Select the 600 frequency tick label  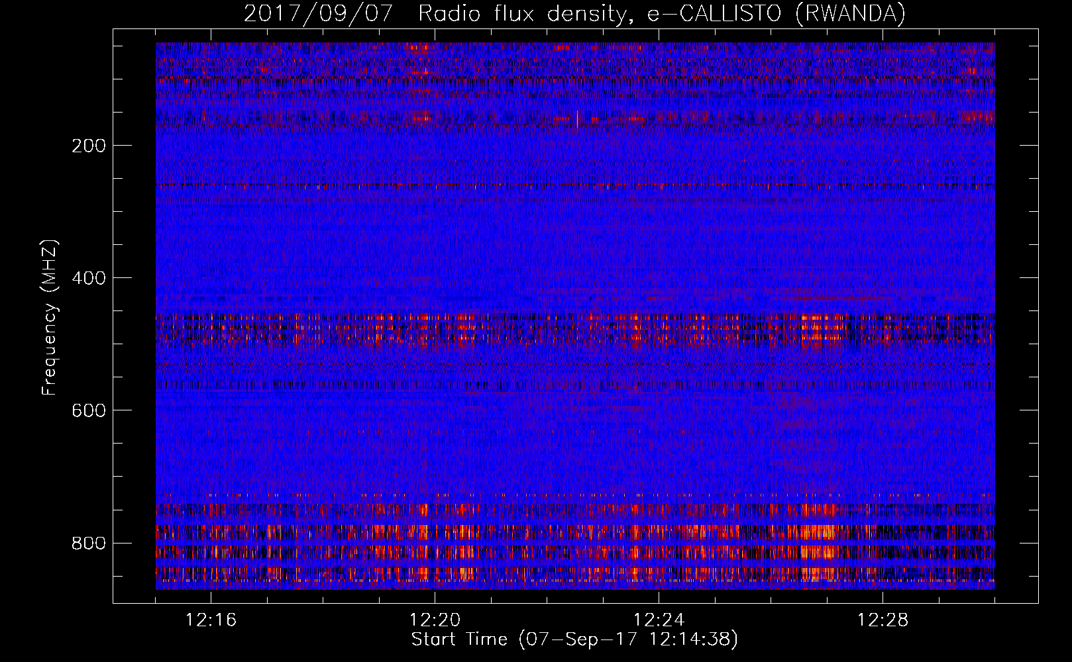89,410
